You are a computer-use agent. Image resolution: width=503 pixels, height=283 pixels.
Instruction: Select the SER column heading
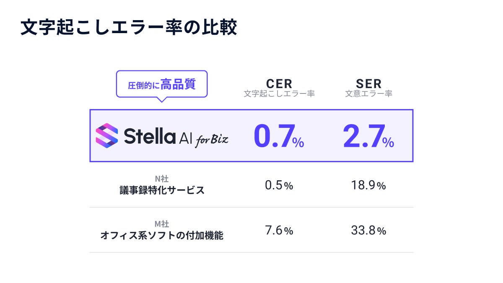[369, 83]
